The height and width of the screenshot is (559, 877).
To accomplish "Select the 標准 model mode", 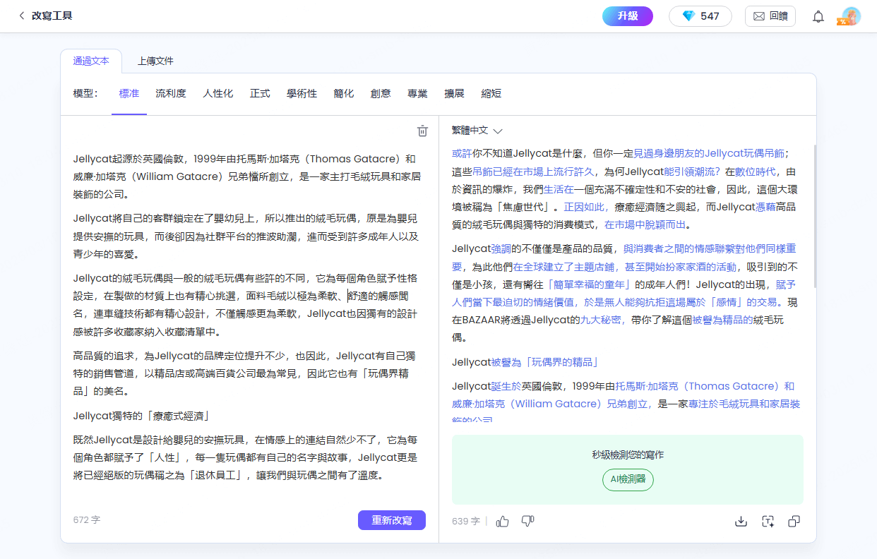I will [129, 93].
